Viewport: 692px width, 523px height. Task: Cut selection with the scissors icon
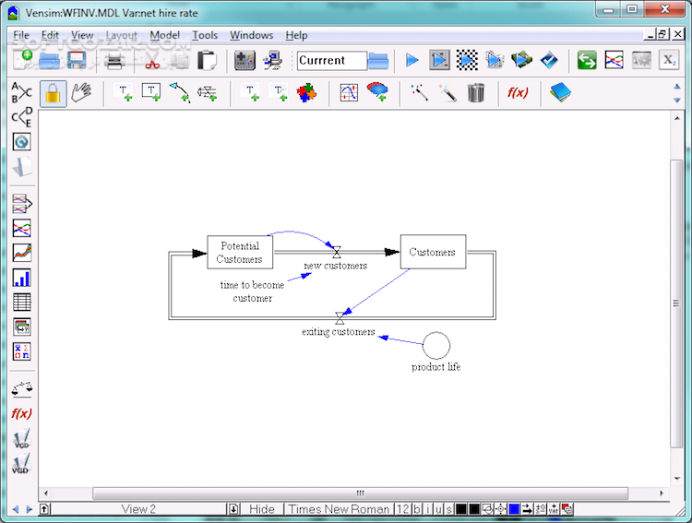[x=152, y=60]
